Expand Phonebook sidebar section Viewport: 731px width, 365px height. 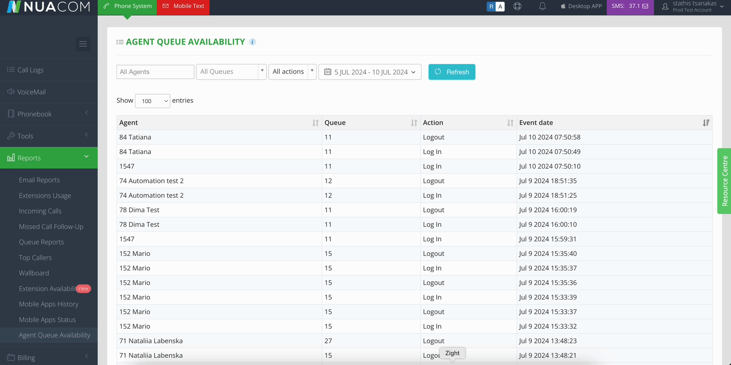49,114
